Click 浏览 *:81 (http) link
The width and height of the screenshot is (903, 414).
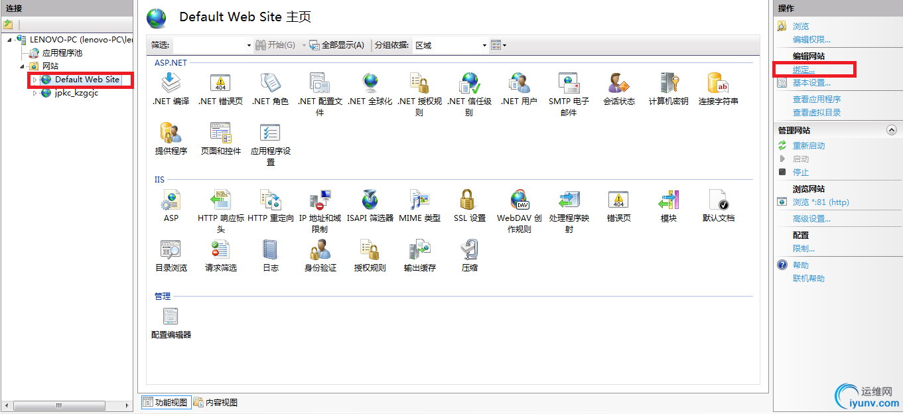821,202
